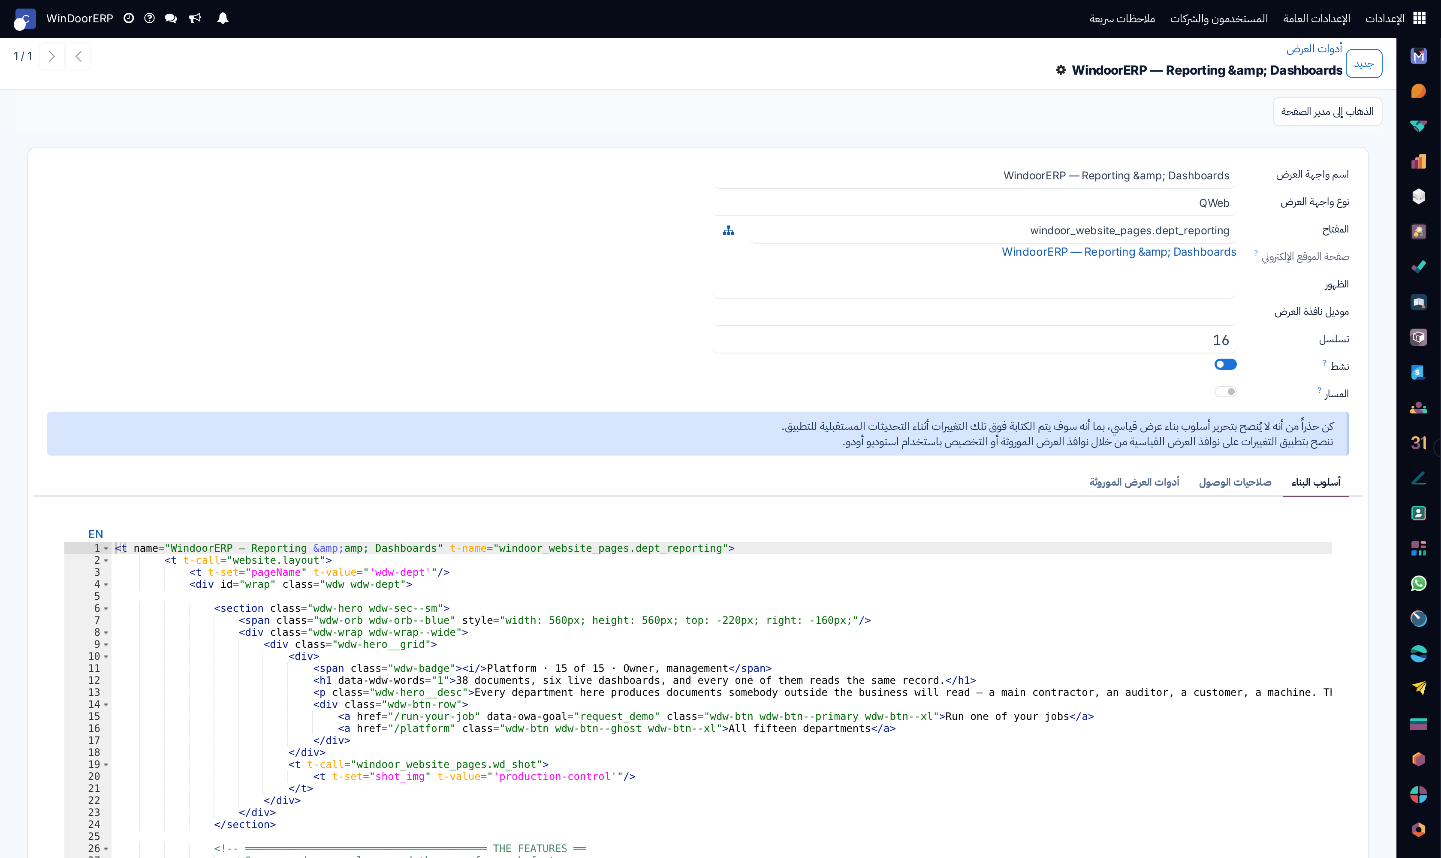
Task: Open the activities clock icon
Action: click(x=129, y=18)
